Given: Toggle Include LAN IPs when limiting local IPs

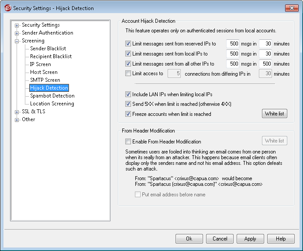Looking at the screenshot, I should pos(128,94).
